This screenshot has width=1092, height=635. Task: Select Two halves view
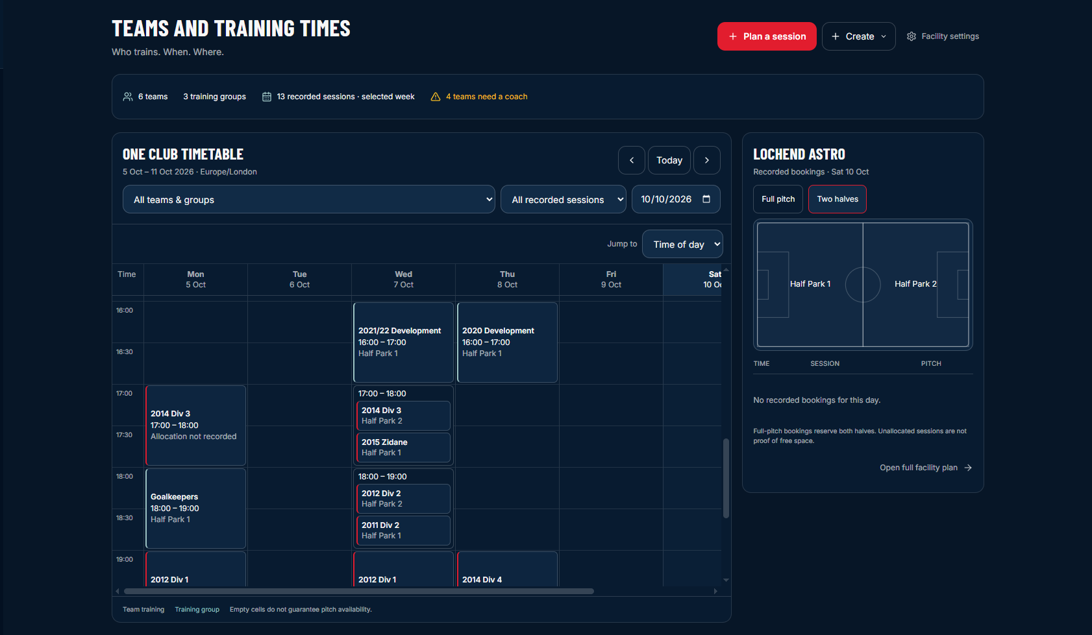[838, 199]
